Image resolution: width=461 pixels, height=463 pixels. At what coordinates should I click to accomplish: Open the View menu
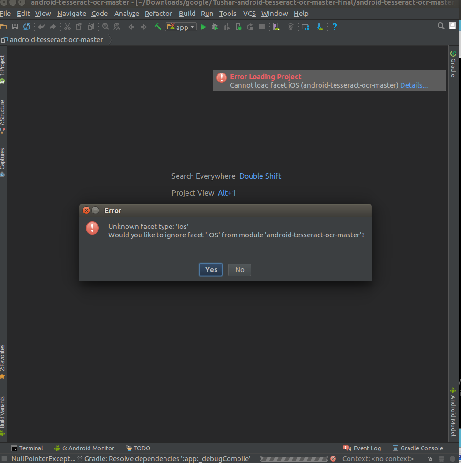43,14
